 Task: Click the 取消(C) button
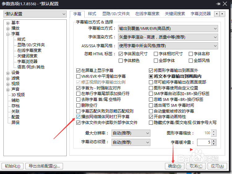pyautogui.click(x=196, y=166)
